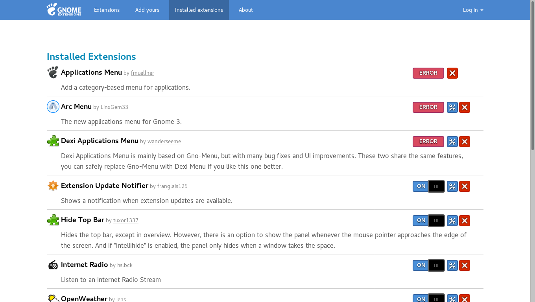This screenshot has width=535, height=302.
Task: Disable the Internet Radio switch
Action: pyautogui.click(x=429, y=265)
